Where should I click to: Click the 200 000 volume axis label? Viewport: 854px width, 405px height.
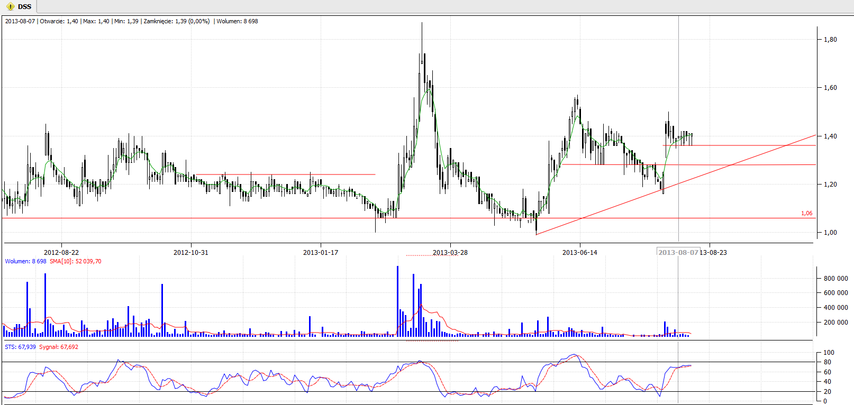coord(835,323)
